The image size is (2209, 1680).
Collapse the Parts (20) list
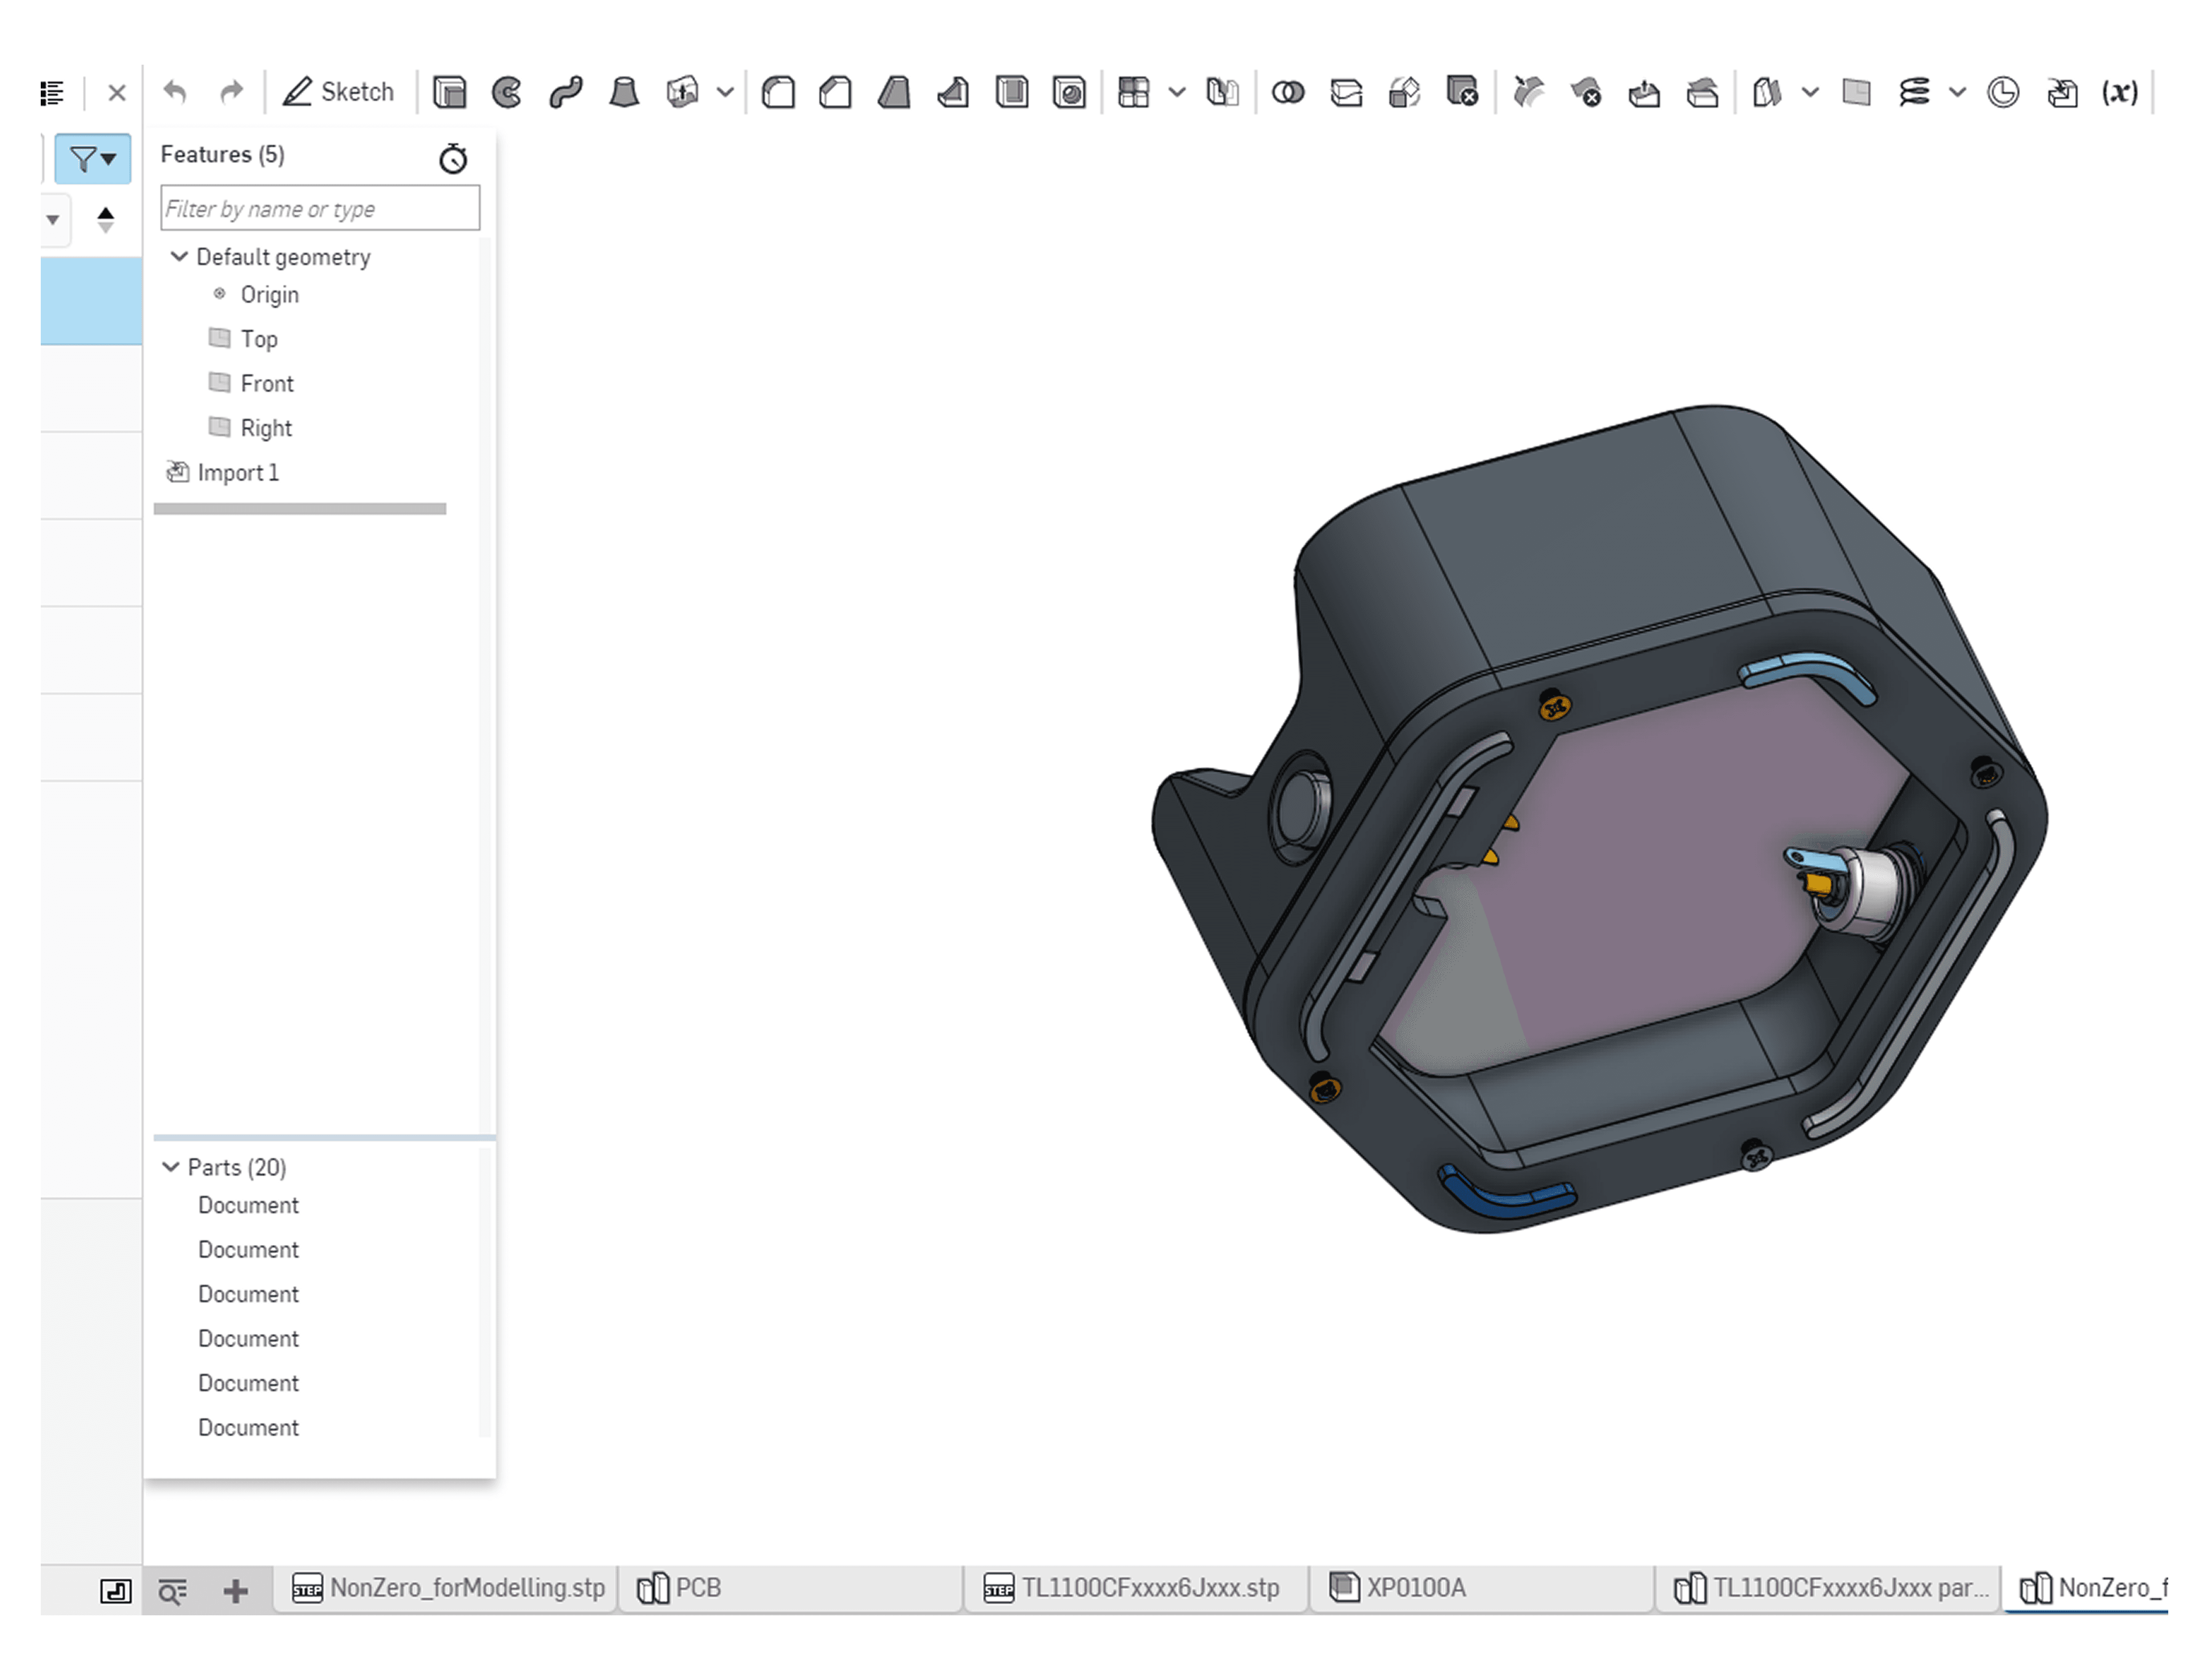point(171,1167)
